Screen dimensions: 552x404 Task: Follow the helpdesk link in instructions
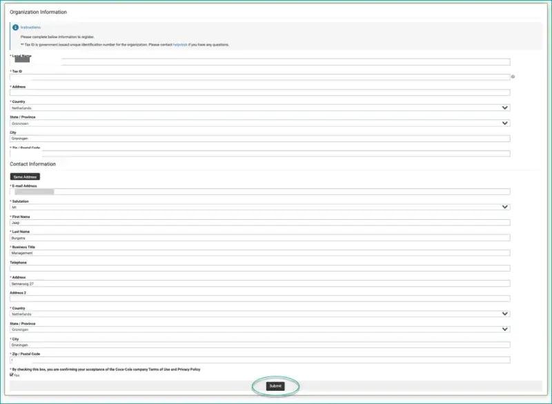click(x=179, y=45)
